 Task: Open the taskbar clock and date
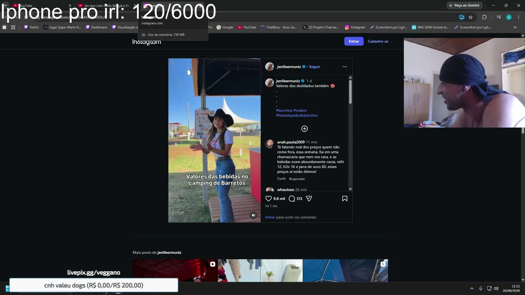coord(512,288)
